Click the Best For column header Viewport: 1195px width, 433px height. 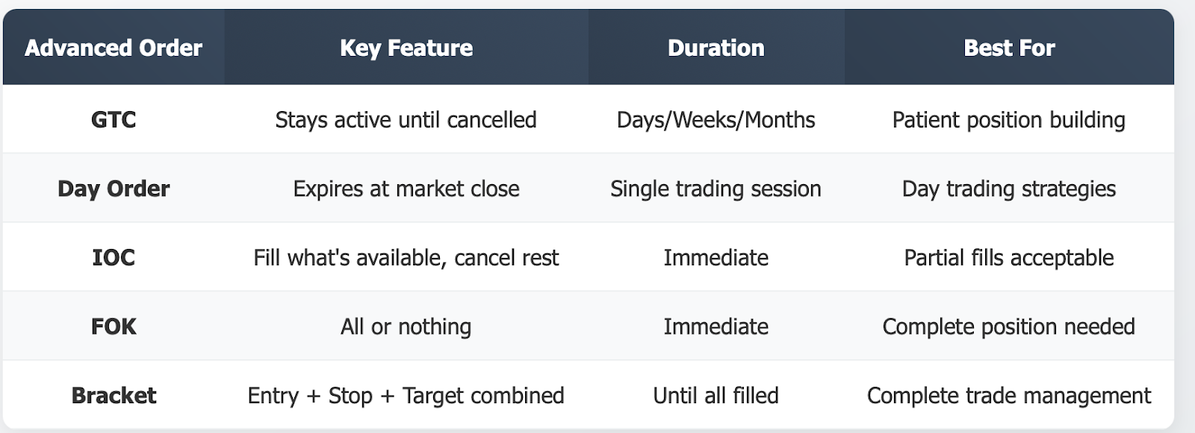(x=1009, y=48)
